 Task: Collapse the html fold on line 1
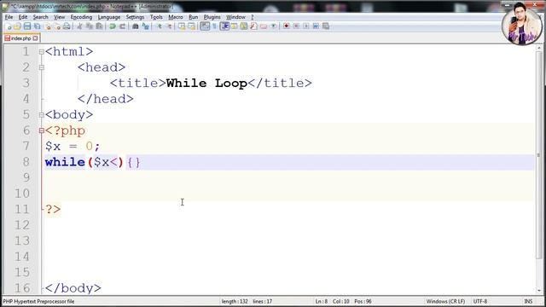coord(42,52)
